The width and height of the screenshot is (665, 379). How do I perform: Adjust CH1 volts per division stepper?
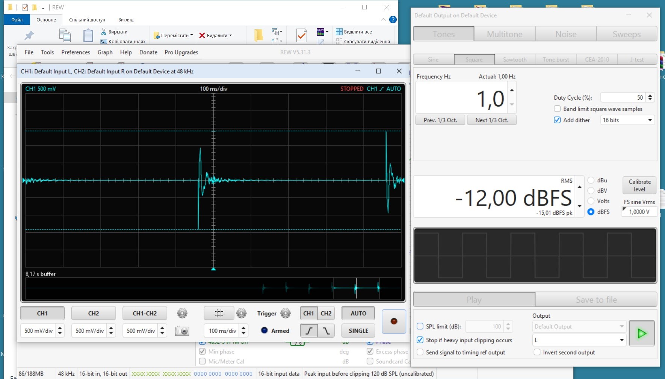pos(60,331)
